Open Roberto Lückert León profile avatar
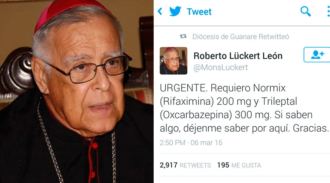The width and height of the screenshot is (330, 183). pos(173,61)
